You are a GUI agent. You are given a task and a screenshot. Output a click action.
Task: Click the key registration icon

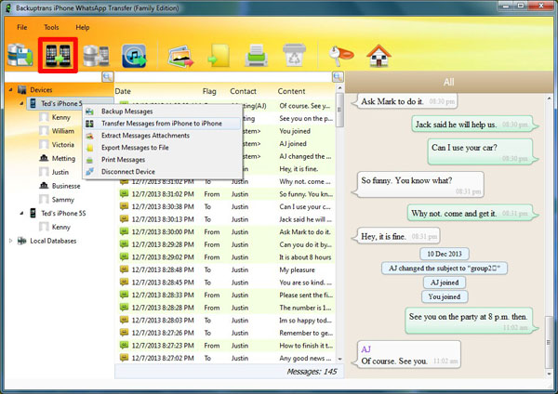coord(340,56)
